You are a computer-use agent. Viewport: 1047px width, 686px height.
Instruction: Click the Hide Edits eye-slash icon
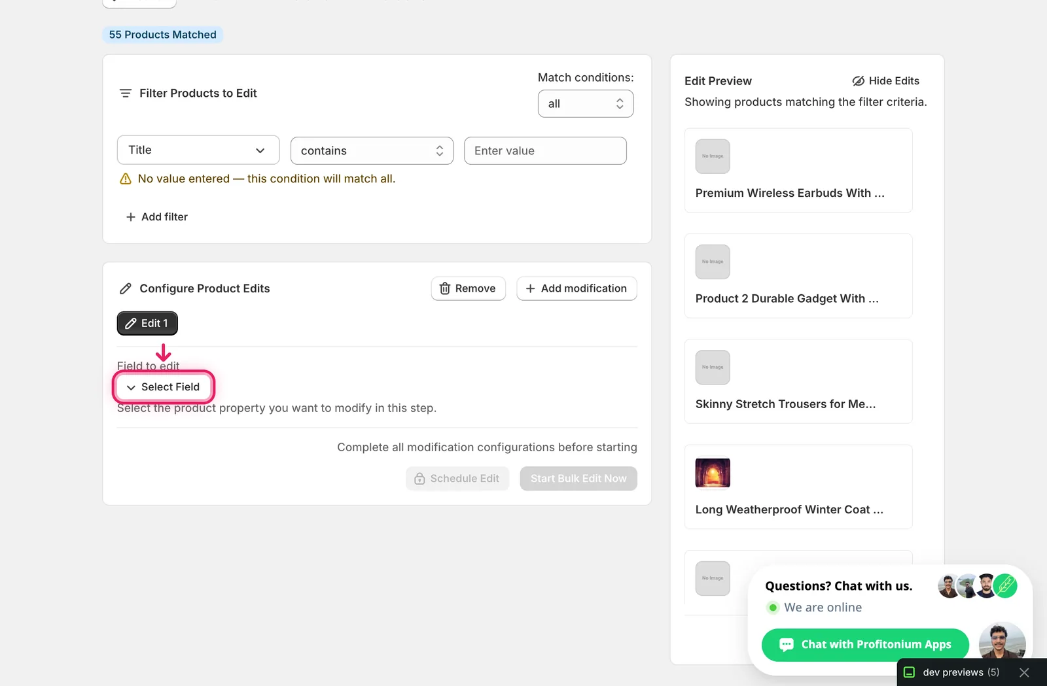(859, 81)
